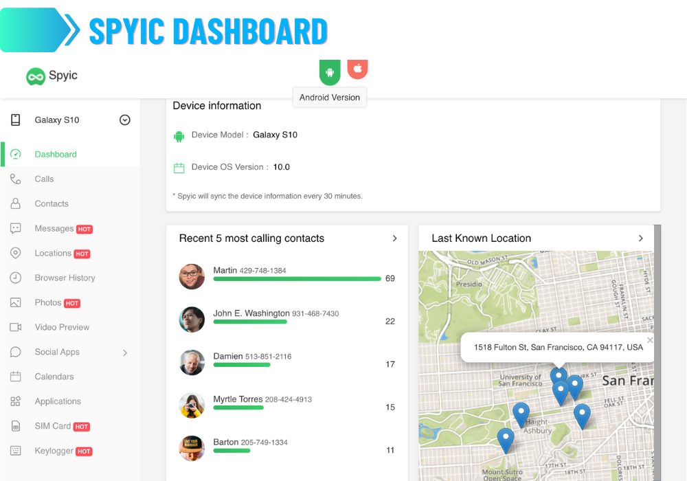Screen dimensions: 687x481
Task: Go to the Dashboard menu item
Action: pos(56,154)
